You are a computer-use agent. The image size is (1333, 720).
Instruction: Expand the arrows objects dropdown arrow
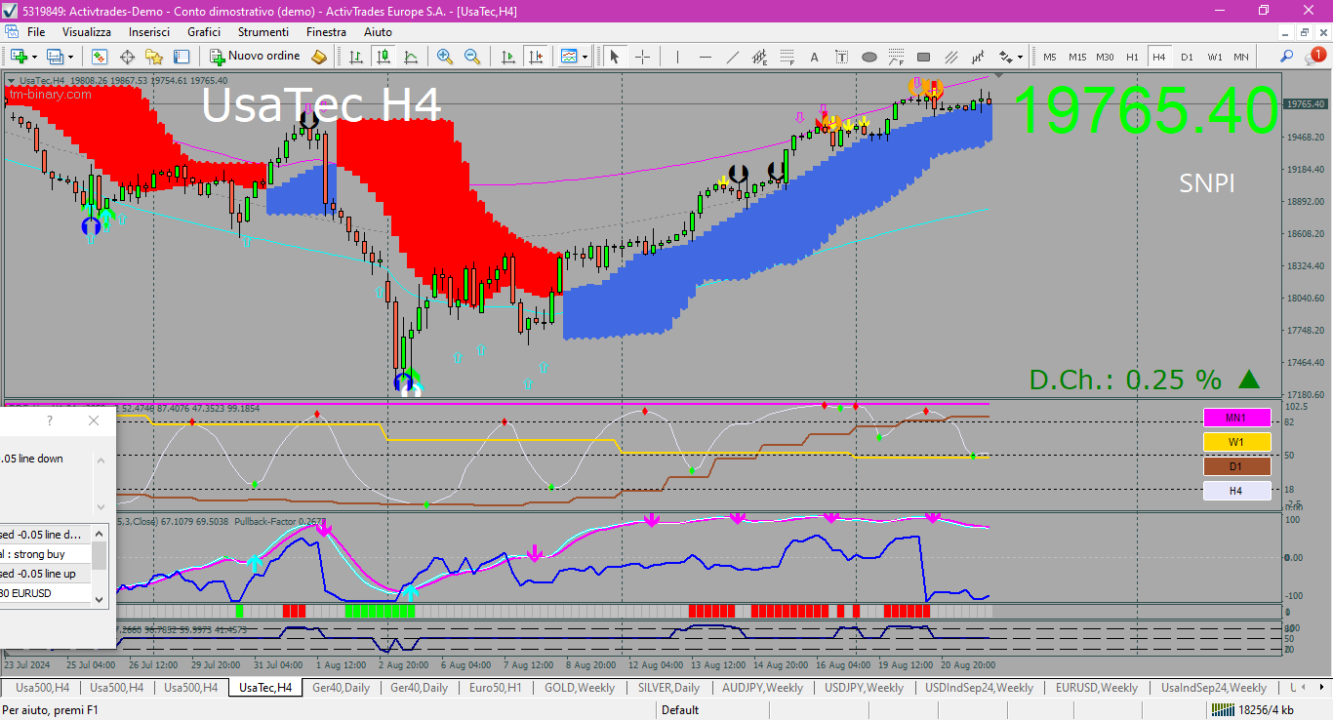point(1021,57)
